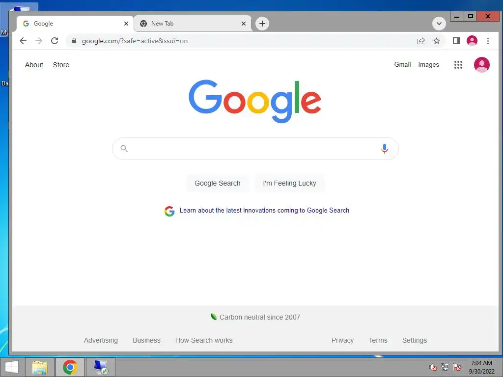Open Chrome profile avatar in toolbar
The height and width of the screenshot is (377, 503).
[x=472, y=41]
